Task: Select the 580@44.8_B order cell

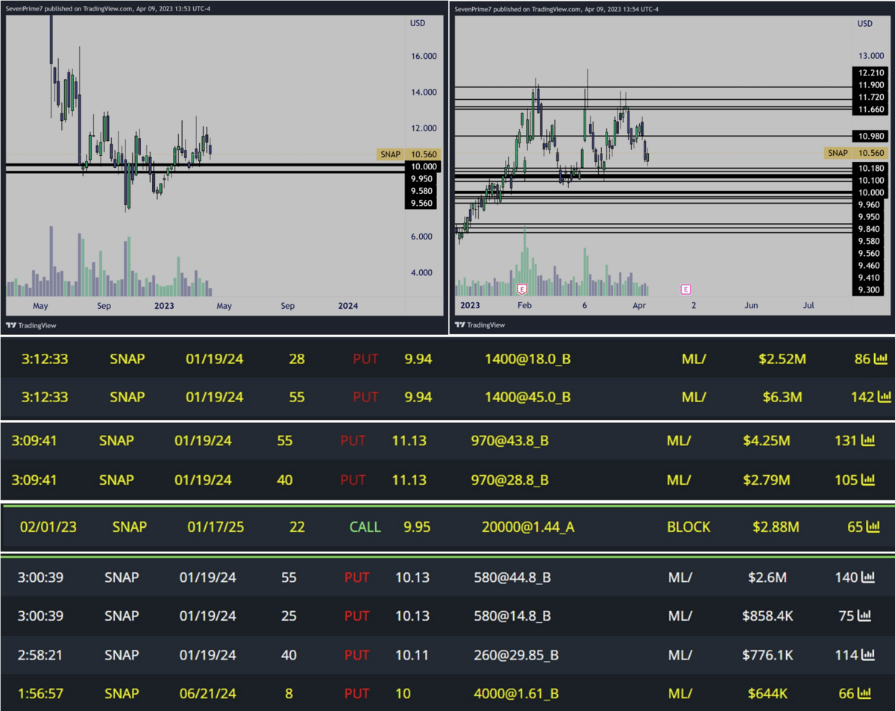Action: point(512,577)
